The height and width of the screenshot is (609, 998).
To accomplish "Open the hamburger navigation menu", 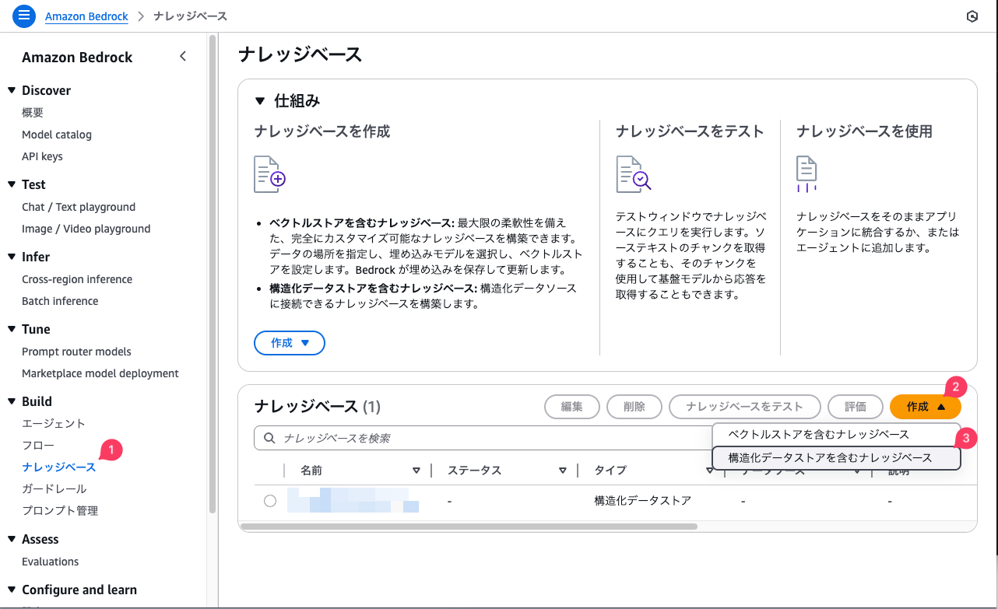I will (x=24, y=16).
